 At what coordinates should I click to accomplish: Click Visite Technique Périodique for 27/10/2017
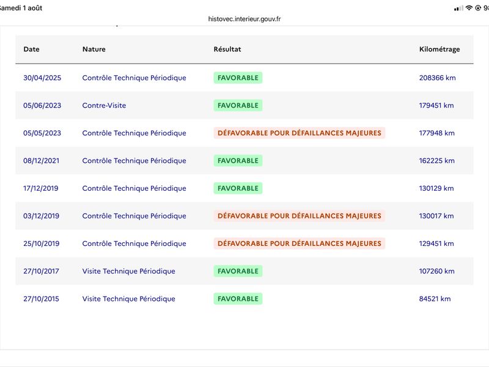[129, 271]
